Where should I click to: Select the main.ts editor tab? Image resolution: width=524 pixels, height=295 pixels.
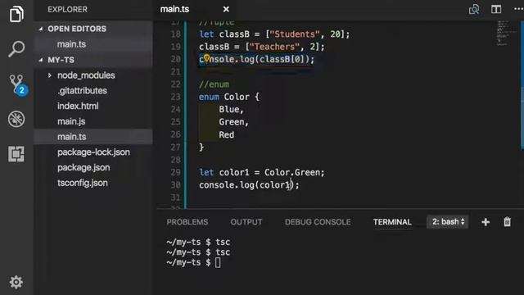(x=174, y=9)
